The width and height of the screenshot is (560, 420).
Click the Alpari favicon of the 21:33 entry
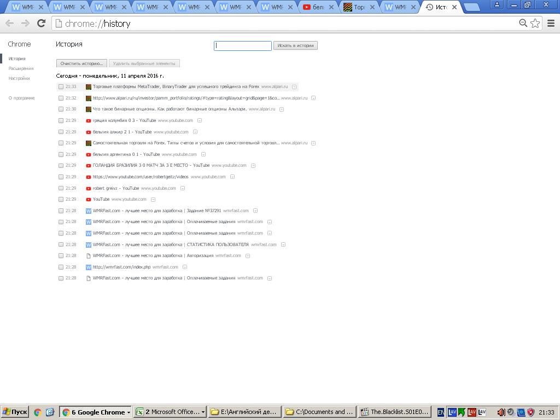point(89,87)
